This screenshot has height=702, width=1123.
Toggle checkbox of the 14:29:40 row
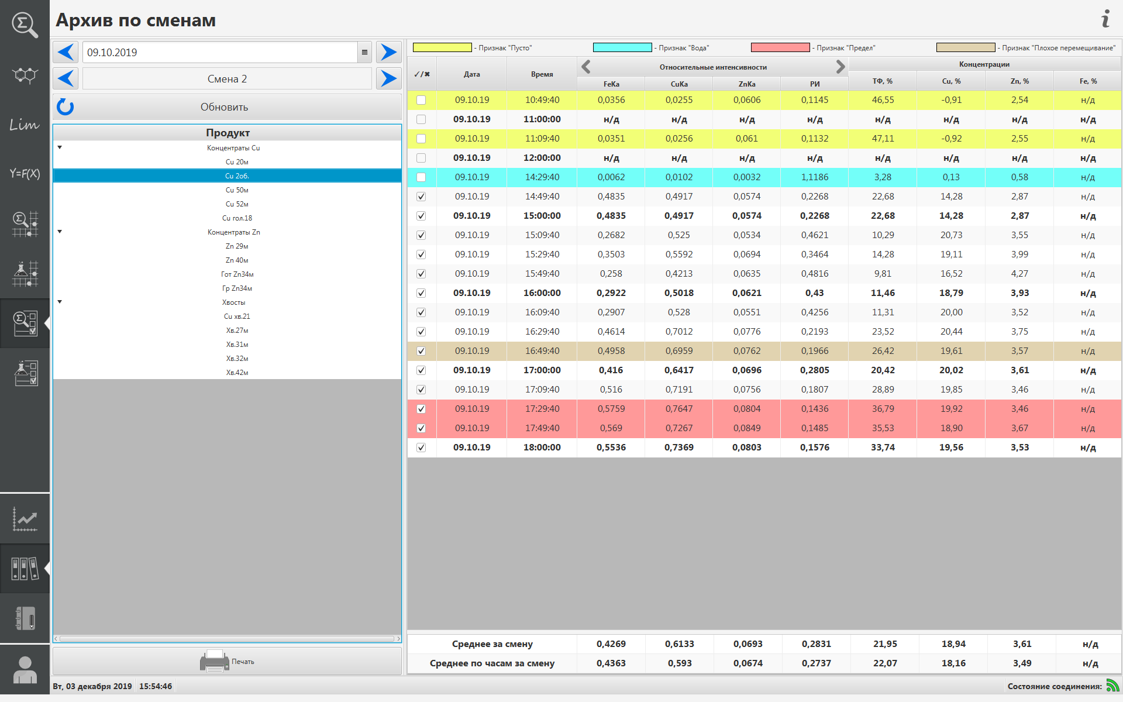pos(421,177)
